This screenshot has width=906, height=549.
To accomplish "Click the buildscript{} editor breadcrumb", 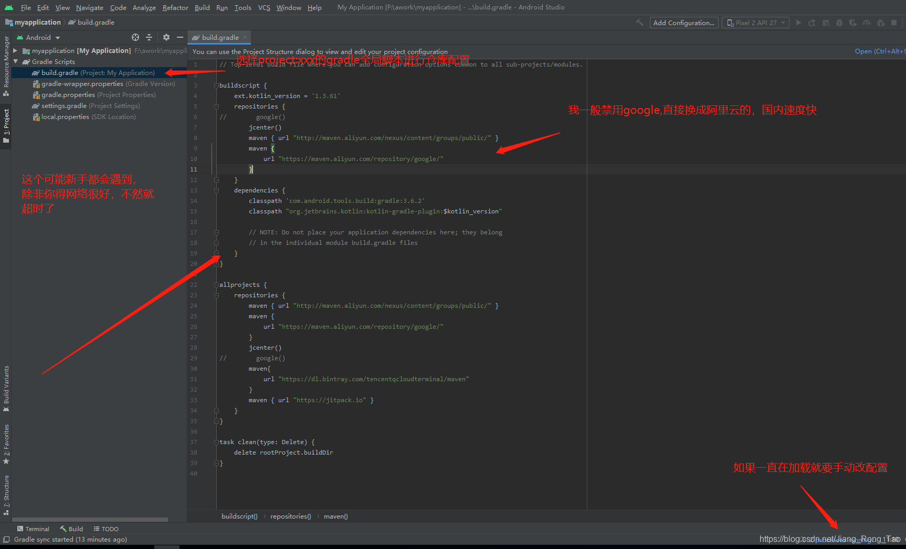I will pyautogui.click(x=239, y=516).
